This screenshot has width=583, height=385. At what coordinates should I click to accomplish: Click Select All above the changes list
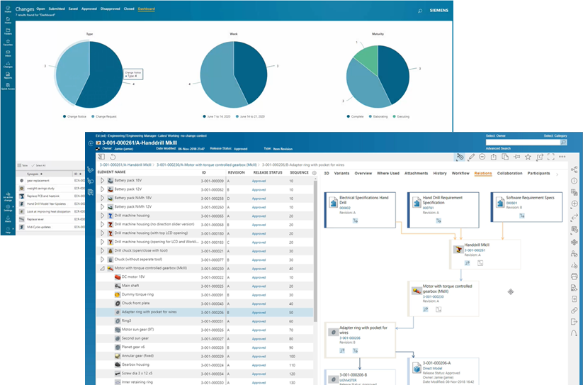[39, 165]
